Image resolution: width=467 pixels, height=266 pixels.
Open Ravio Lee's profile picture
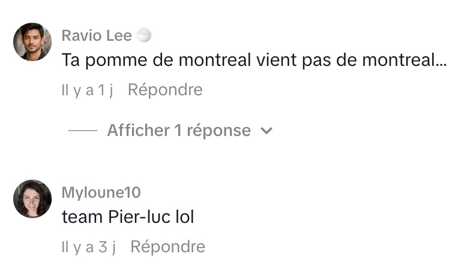32,42
